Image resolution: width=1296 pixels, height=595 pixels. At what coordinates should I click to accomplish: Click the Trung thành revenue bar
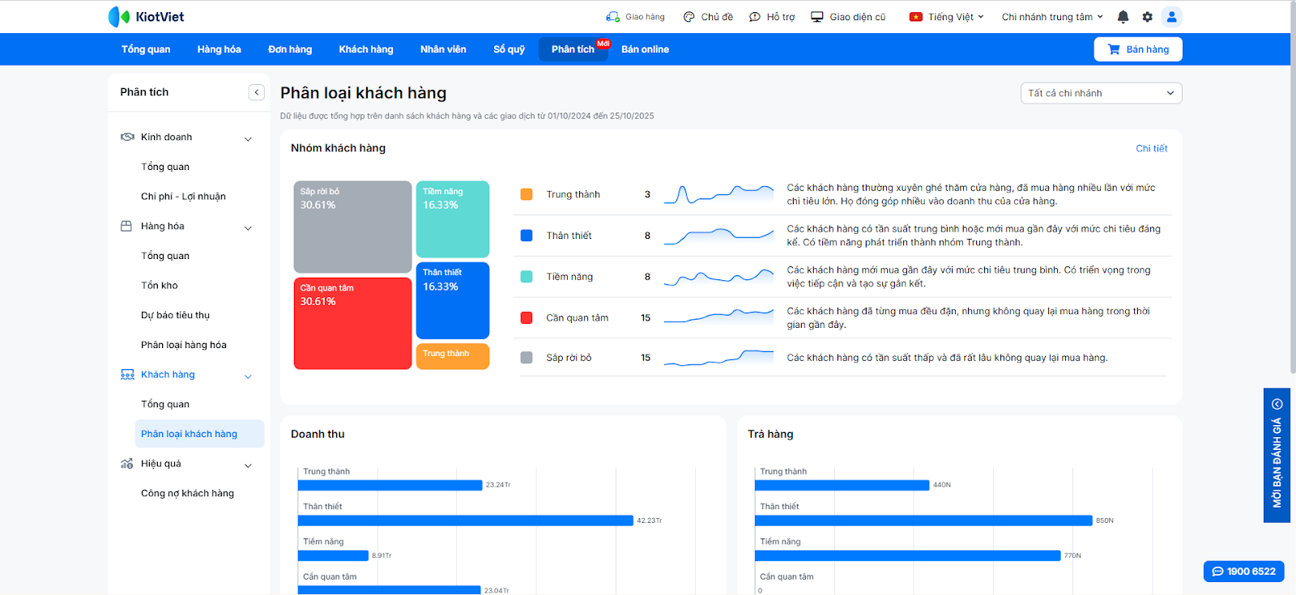click(390, 485)
